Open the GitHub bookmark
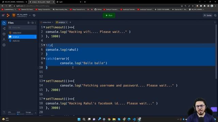 (98, 9)
